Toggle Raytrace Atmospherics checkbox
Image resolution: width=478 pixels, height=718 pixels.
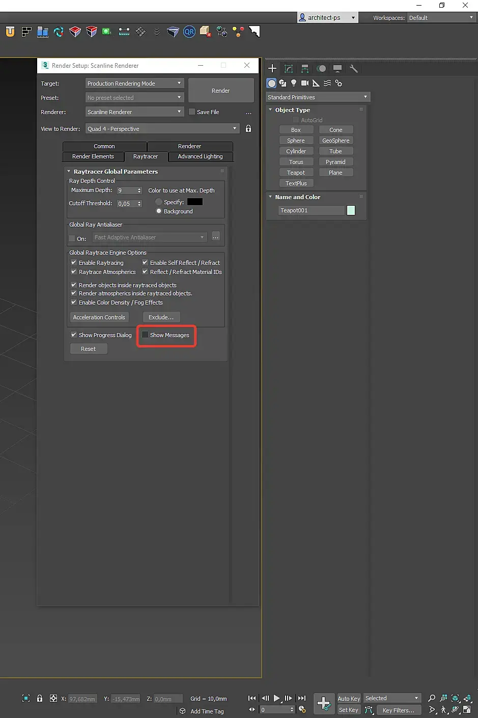point(73,272)
